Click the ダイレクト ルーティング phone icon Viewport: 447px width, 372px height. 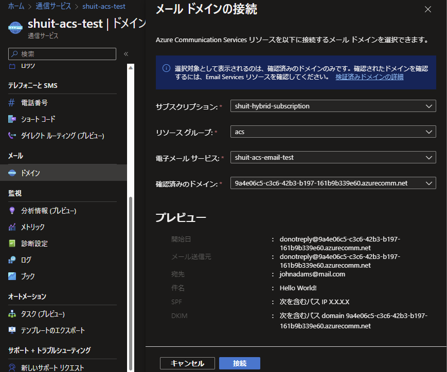tap(12, 135)
